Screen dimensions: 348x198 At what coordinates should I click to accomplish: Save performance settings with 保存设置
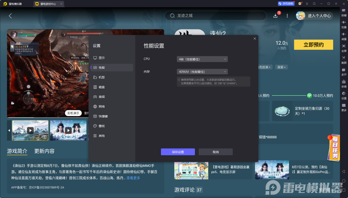point(178,152)
